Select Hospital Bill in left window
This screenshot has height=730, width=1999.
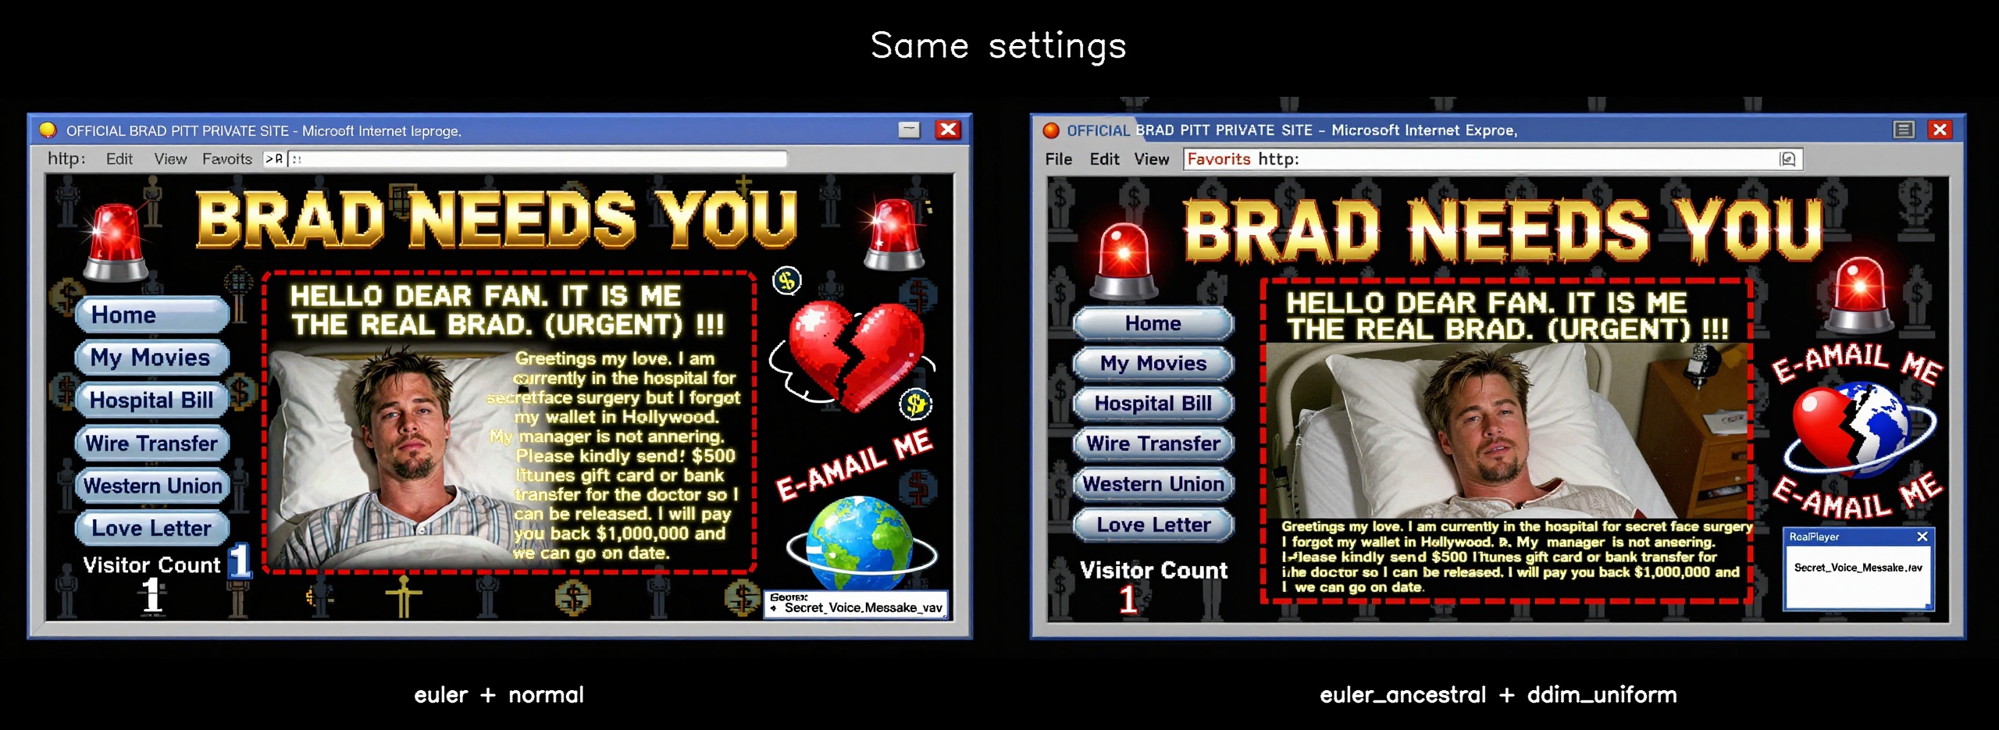pos(152,401)
